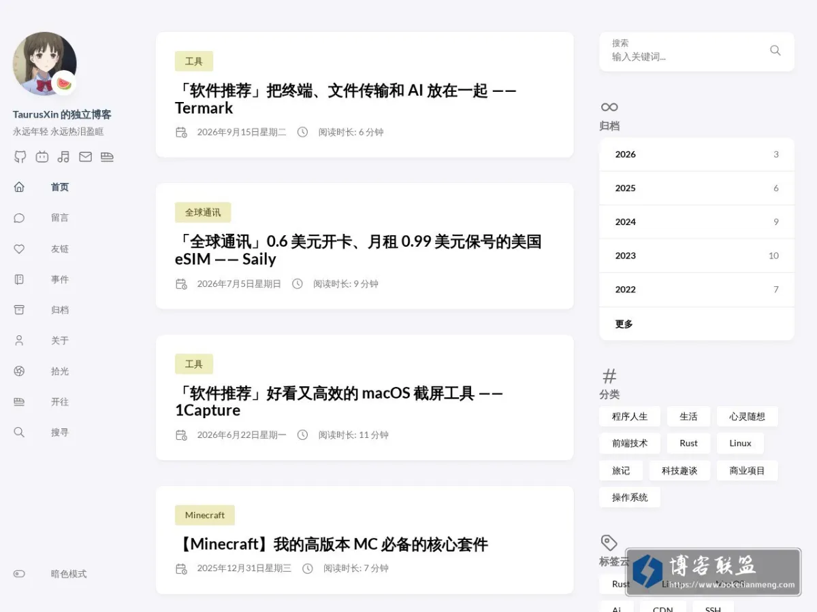Open the 2025 archive row

click(696, 188)
